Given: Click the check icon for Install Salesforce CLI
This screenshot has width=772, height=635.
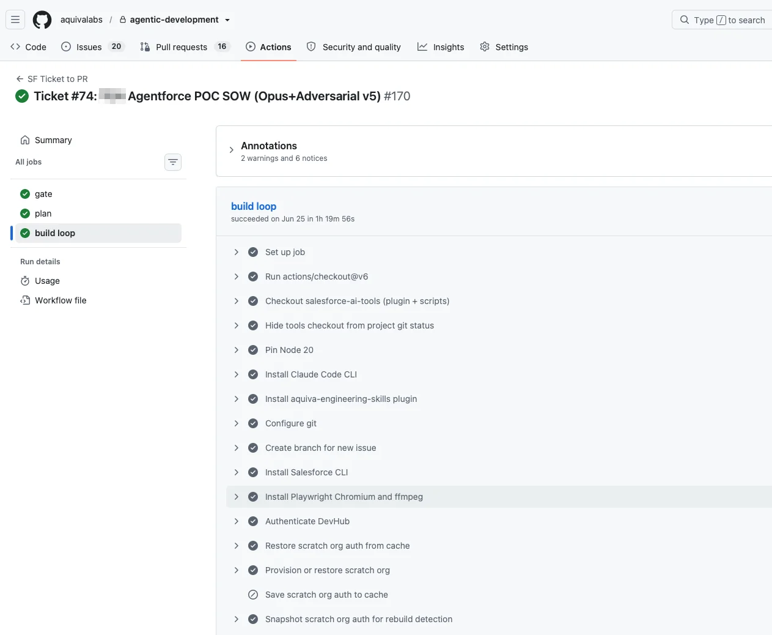Looking at the screenshot, I should click(253, 472).
